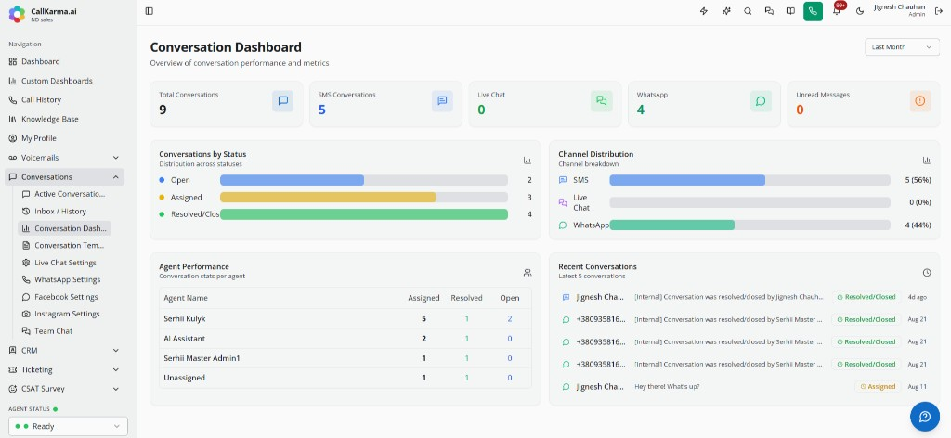951x438 pixels.
Task: Expand the CSAT Survey menu chevron
Action: coord(116,388)
